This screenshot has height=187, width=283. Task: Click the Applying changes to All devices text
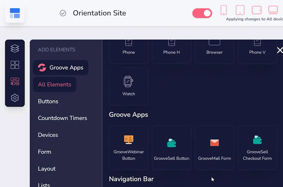click(x=255, y=19)
